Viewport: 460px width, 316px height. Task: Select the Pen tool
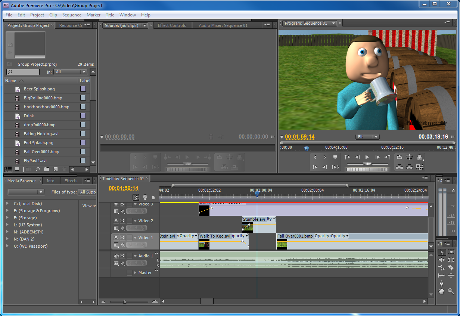tap(441, 284)
